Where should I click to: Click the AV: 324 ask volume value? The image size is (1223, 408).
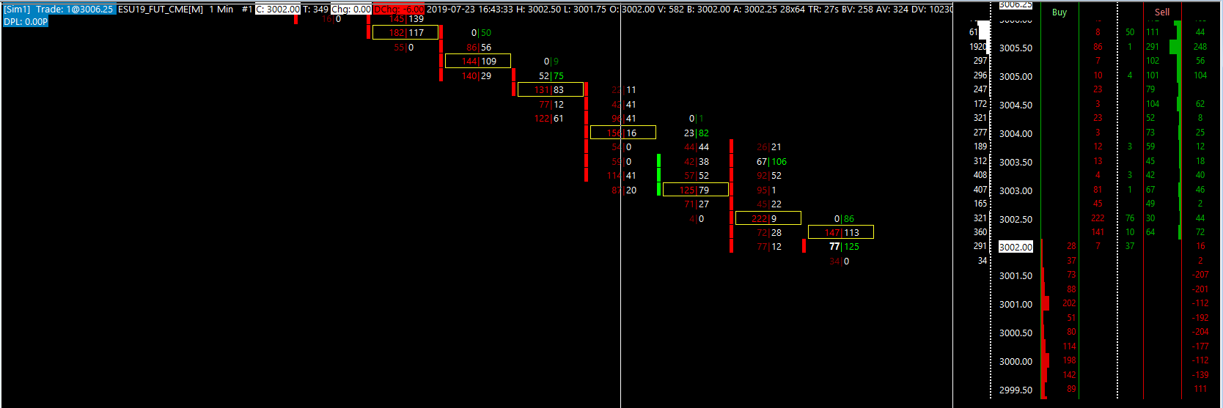(x=892, y=10)
